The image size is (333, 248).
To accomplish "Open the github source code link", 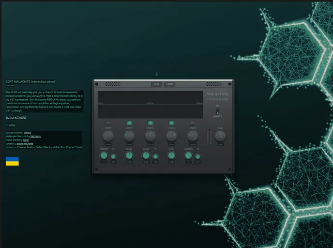I will click(x=28, y=133).
